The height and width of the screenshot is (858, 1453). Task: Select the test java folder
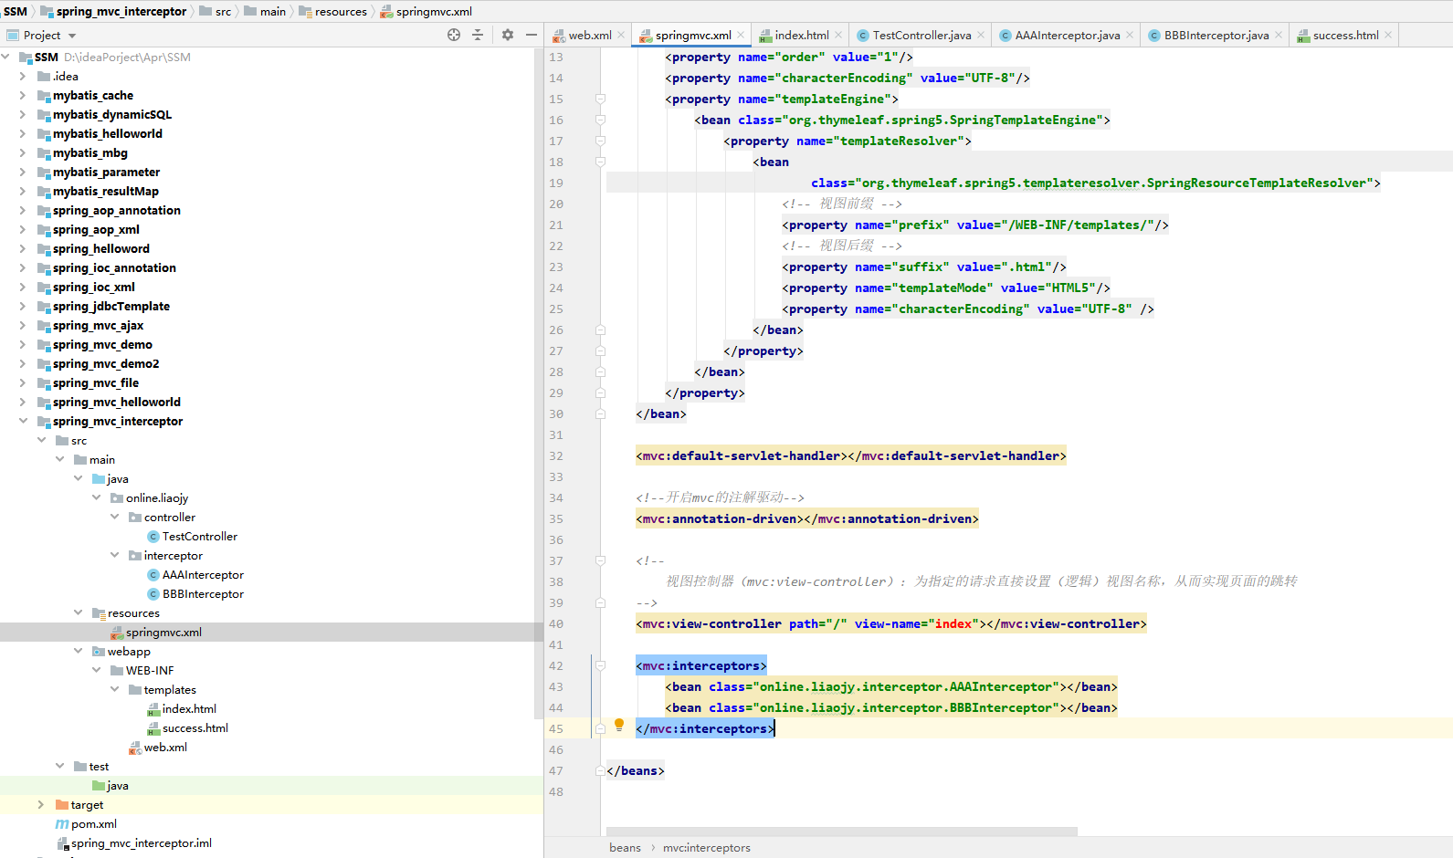coord(118,786)
